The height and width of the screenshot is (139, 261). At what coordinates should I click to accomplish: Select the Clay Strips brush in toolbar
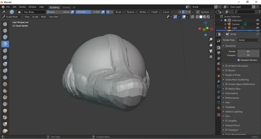[5, 44]
